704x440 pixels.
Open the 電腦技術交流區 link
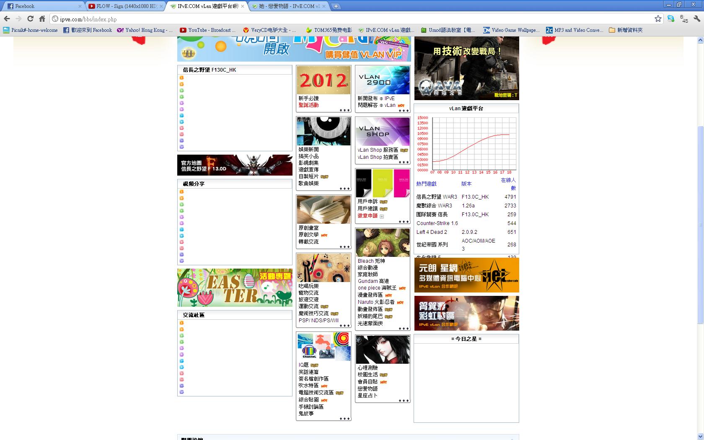(x=316, y=393)
